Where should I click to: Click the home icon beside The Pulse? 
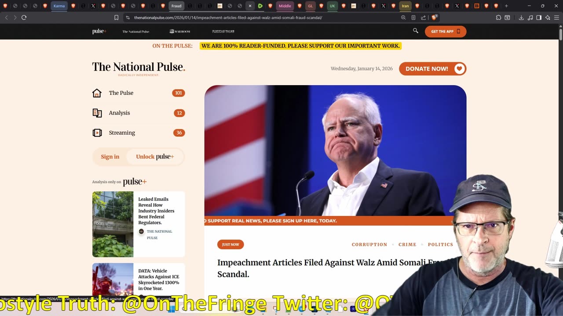tap(97, 93)
